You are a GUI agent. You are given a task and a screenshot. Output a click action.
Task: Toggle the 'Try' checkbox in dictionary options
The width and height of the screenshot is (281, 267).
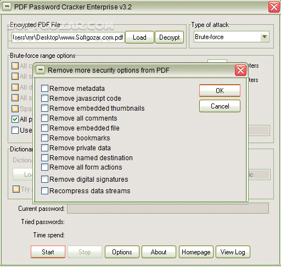pyautogui.click(x=16, y=189)
